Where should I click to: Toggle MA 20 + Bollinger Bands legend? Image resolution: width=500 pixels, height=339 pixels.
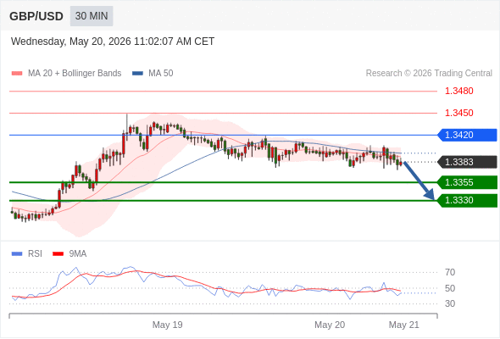point(66,74)
